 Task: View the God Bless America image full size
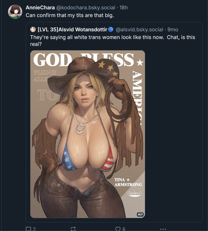point(88,134)
